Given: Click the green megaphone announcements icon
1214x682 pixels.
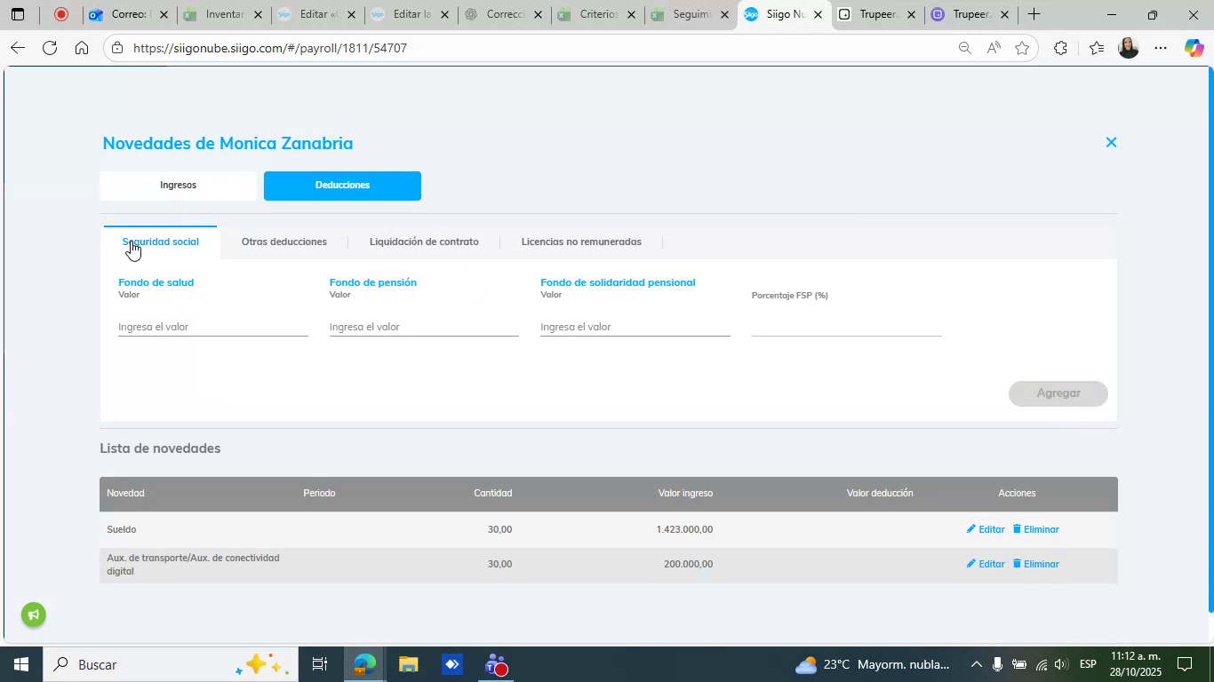Looking at the screenshot, I should (x=34, y=615).
